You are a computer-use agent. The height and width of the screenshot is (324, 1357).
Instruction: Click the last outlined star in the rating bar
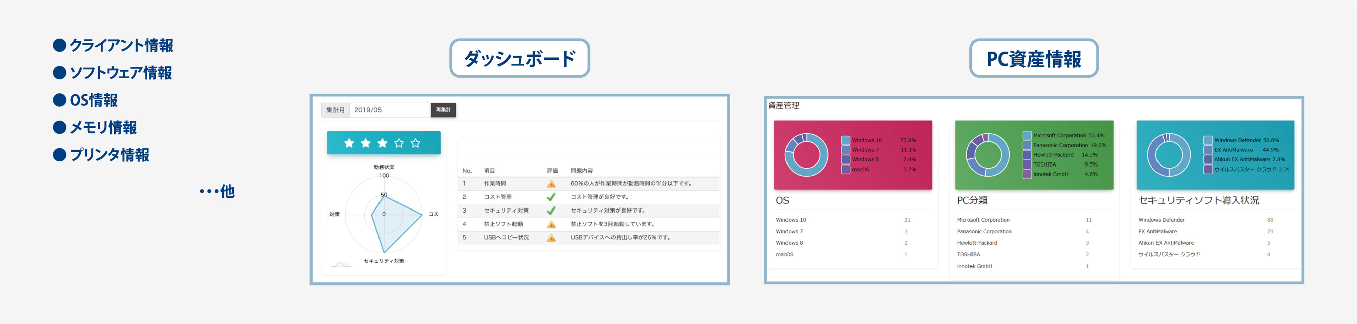[x=415, y=143]
